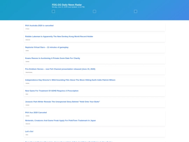Open 'PAX Australia 2020 is cancelled' article
This screenshot has width=189, height=142.
[39, 26]
